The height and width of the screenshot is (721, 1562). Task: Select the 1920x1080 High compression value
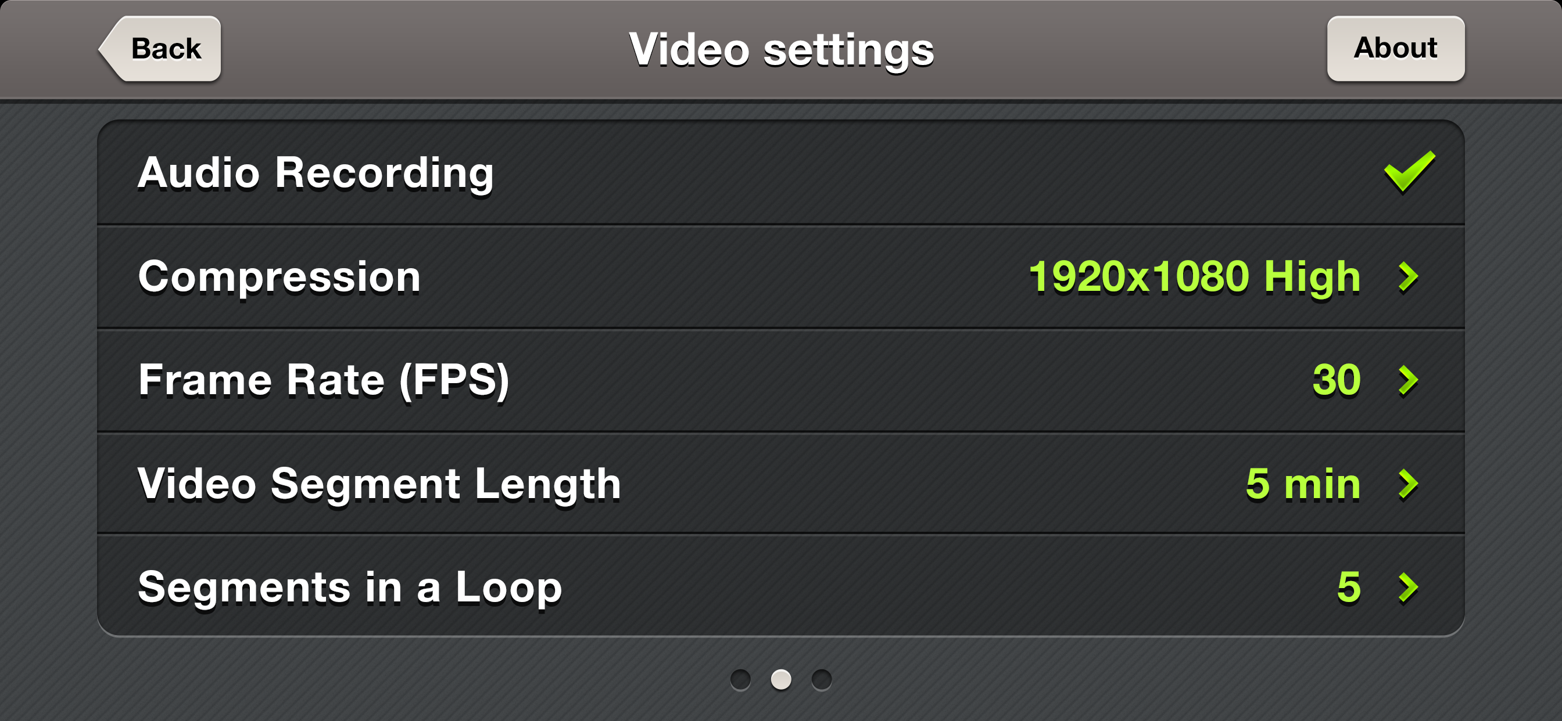click(x=1195, y=277)
